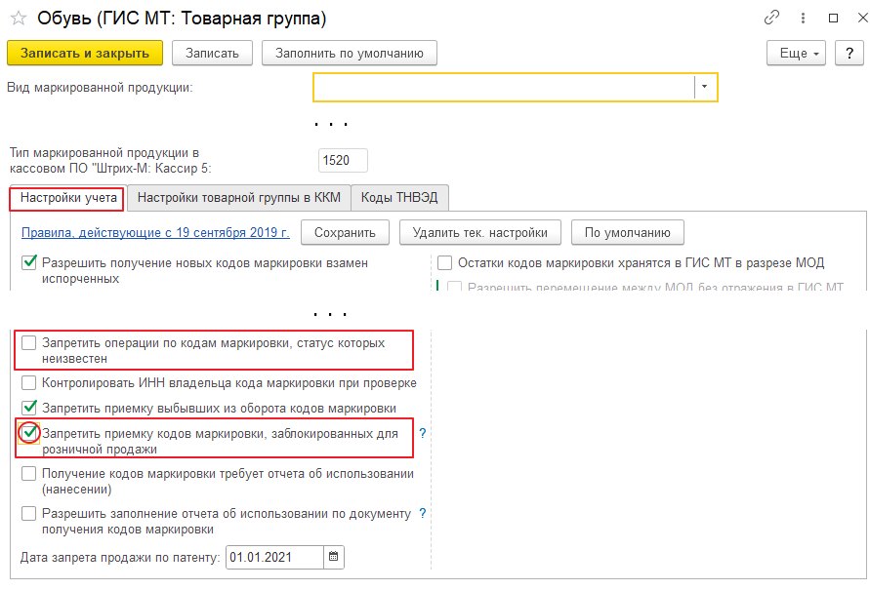This screenshot has height=590, width=870.
Task: Click 'Записать и закрыть' button
Action: coord(85,54)
